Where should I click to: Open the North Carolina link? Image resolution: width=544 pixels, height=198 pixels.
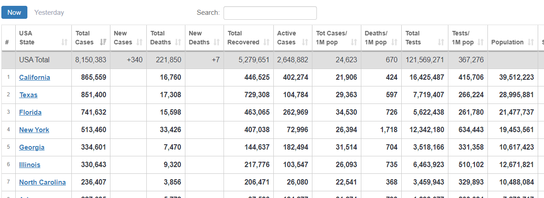tap(42, 182)
